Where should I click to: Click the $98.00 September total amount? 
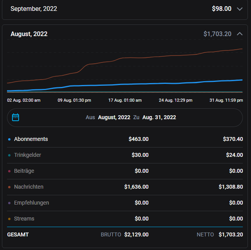(221, 9)
